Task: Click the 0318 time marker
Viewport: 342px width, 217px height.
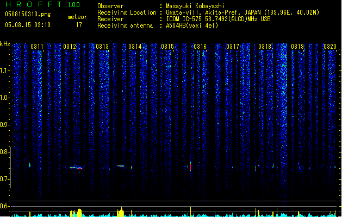Action: point(265,47)
